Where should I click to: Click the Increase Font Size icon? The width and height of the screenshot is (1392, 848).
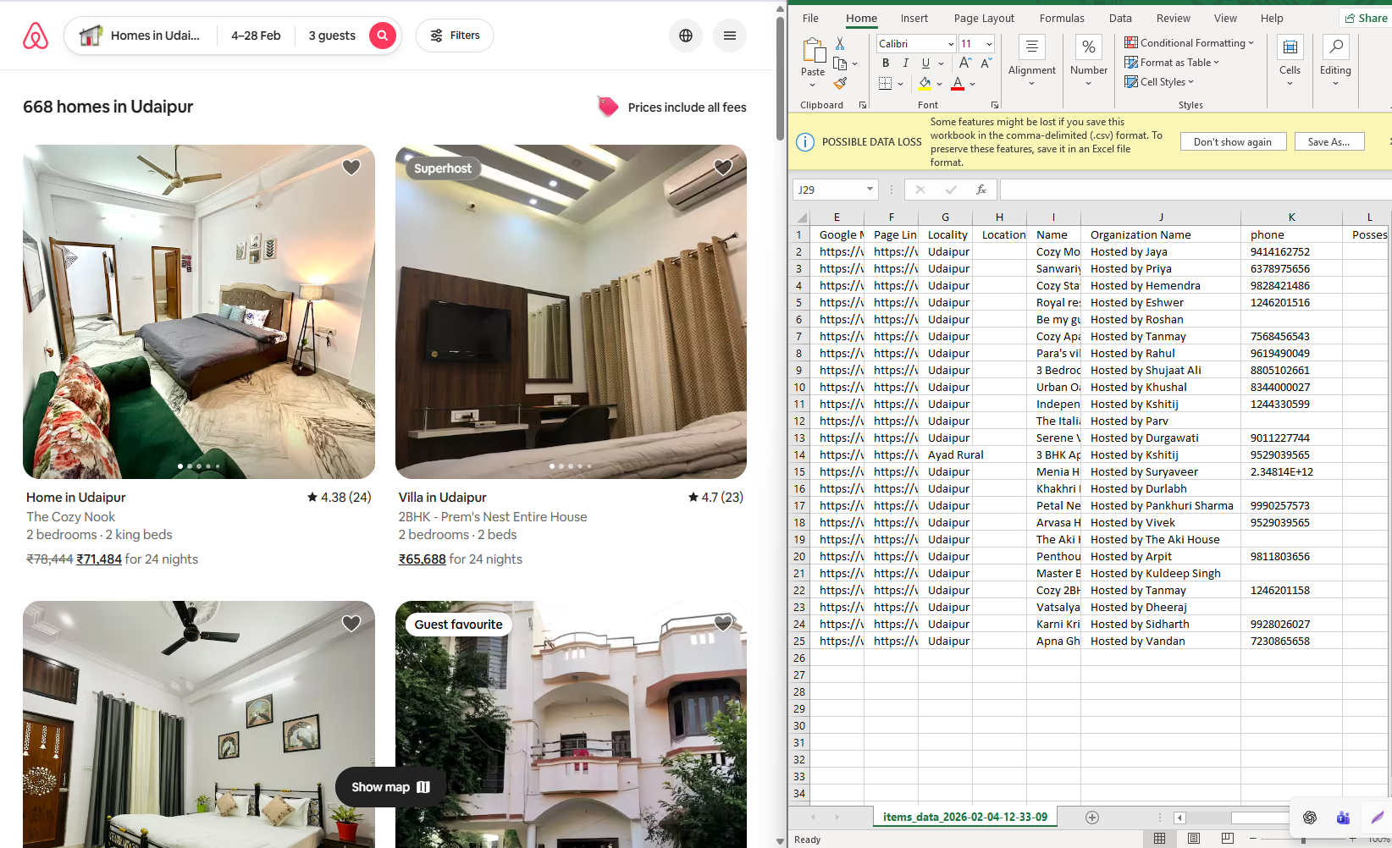pos(965,63)
